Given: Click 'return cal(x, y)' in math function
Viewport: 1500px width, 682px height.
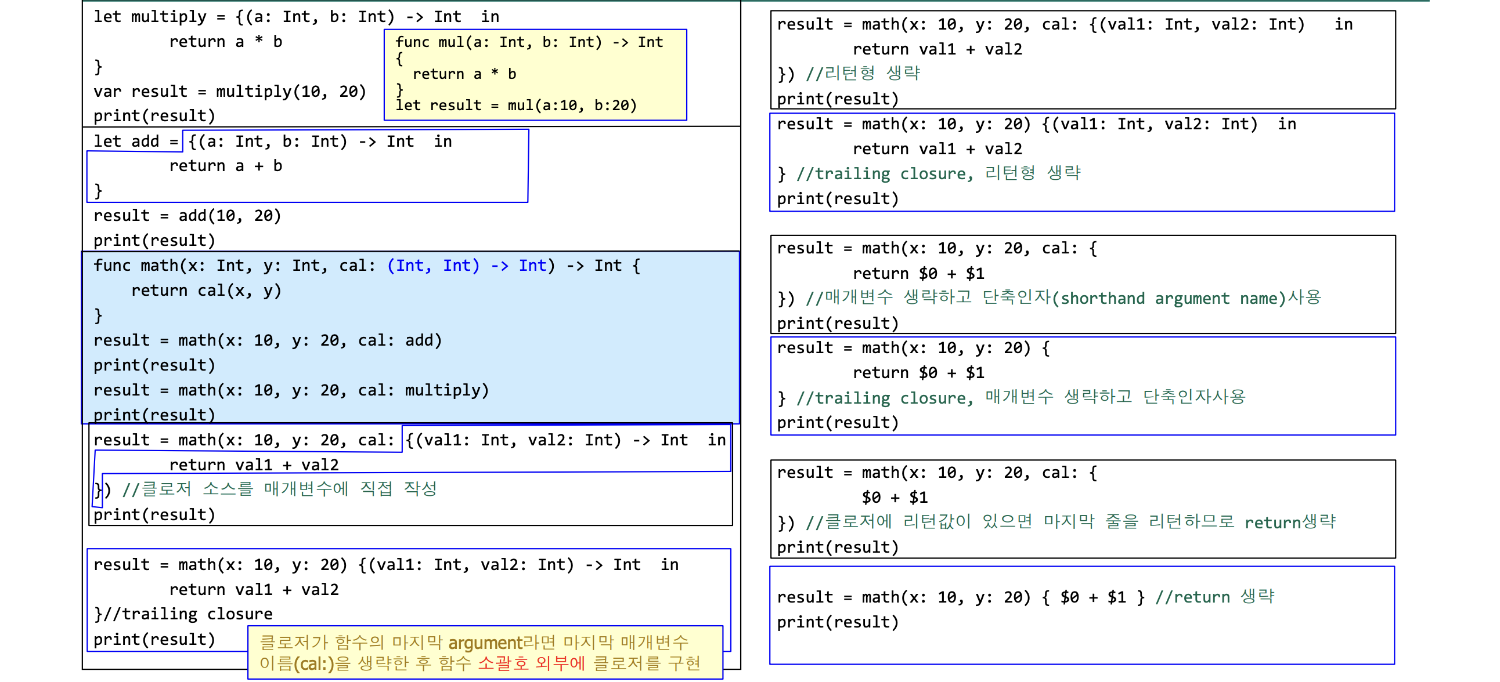Looking at the screenshot, I should pyautogui.click(x=205, y=291).
